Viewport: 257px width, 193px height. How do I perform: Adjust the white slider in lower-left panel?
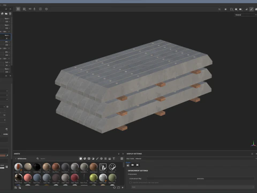tap(2, 168)
